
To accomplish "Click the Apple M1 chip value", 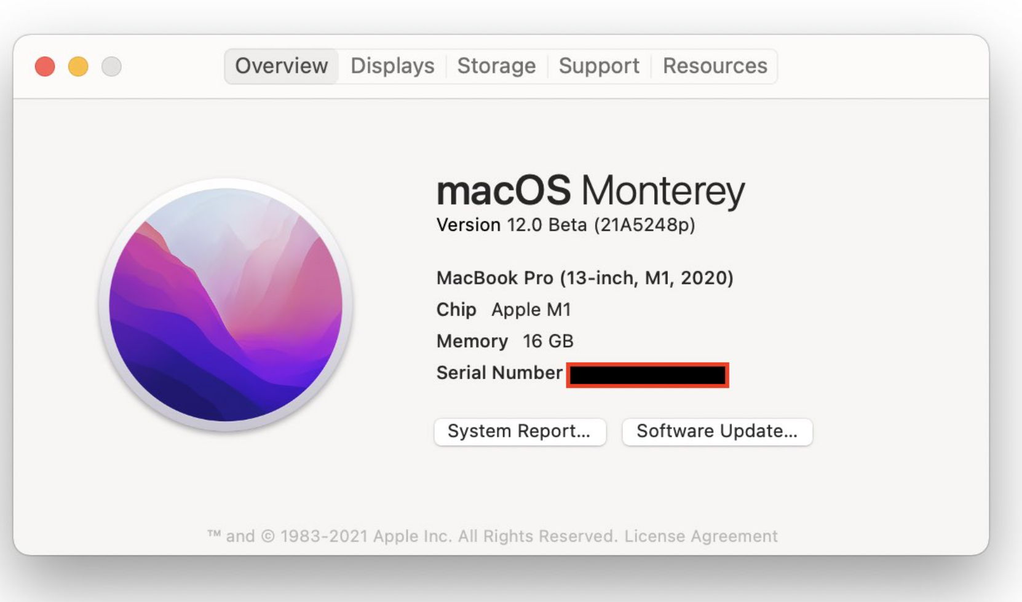I will (x=531, y=310).
